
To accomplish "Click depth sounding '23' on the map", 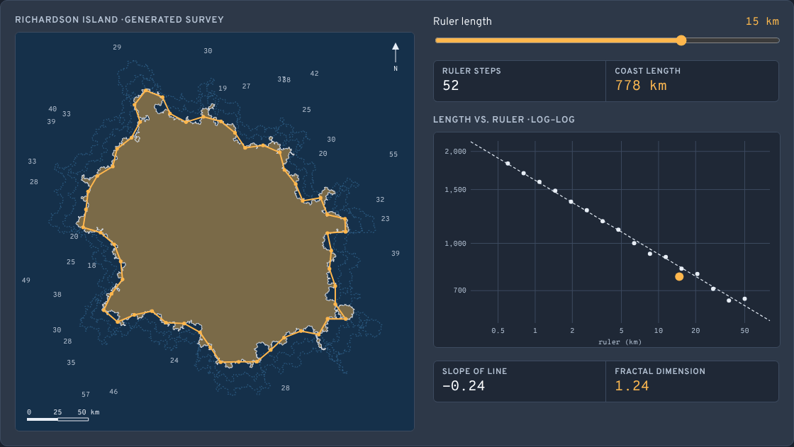I will pos(386,219).
